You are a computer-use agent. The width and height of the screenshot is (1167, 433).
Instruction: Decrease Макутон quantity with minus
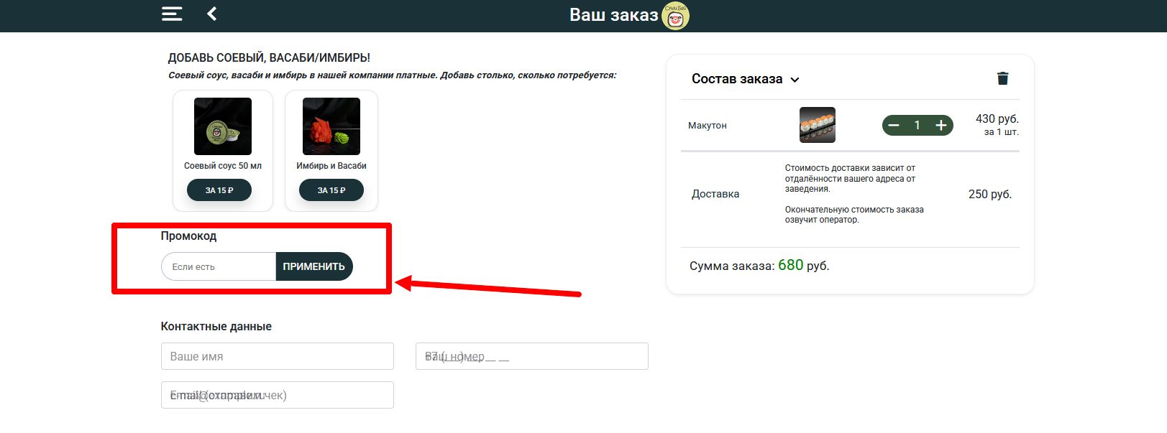coord(894,125)
